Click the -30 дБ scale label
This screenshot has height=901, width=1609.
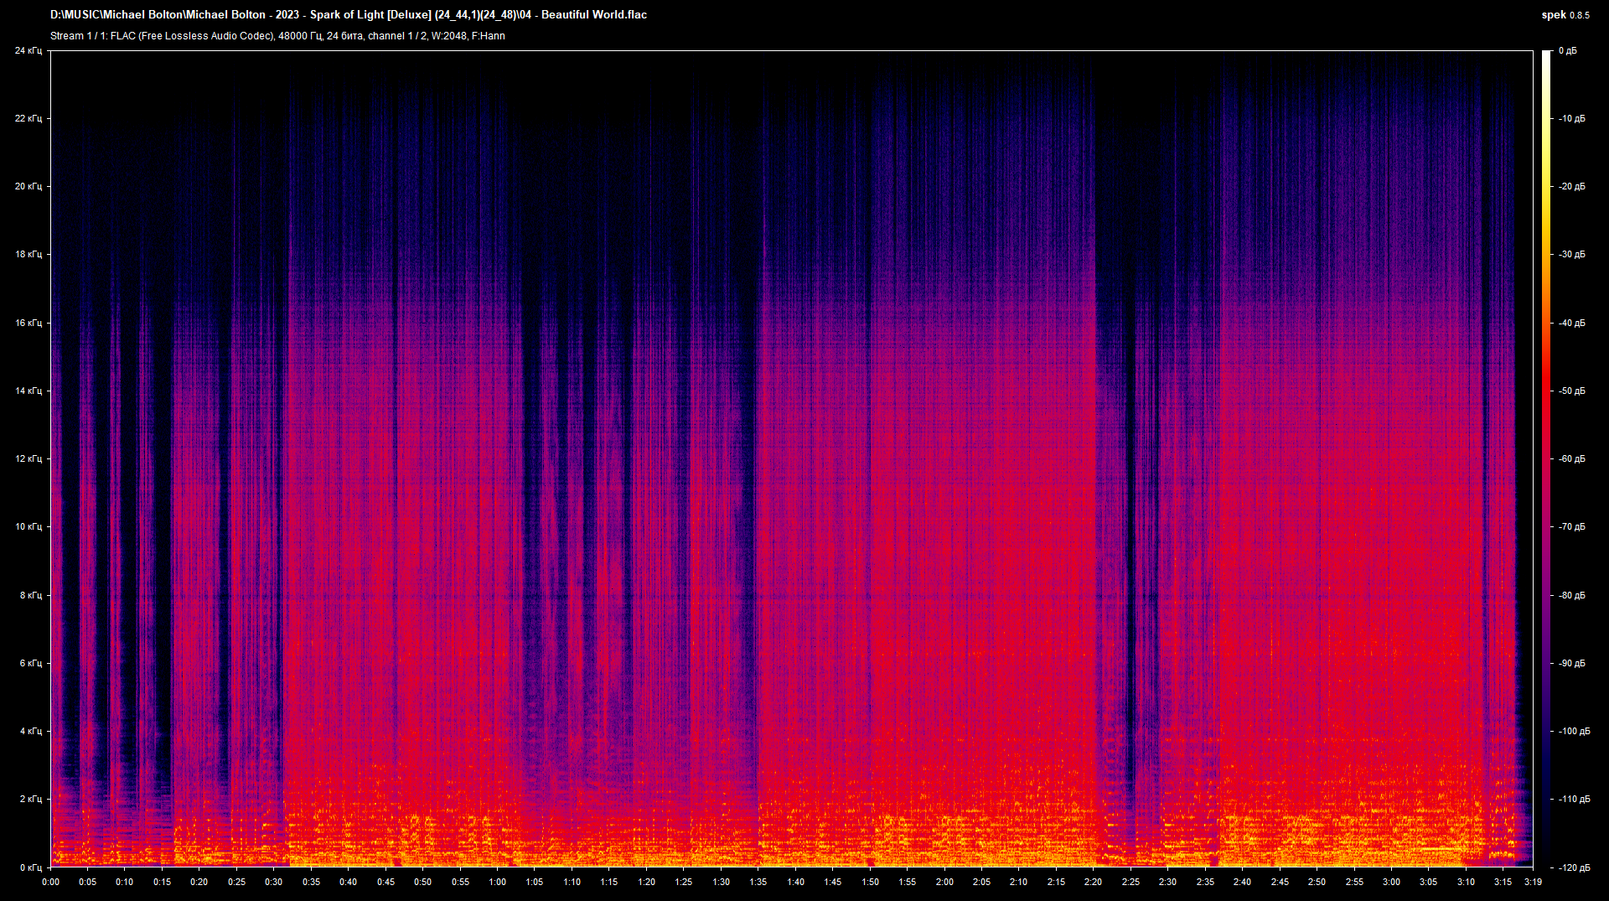tap(1572, 255)
